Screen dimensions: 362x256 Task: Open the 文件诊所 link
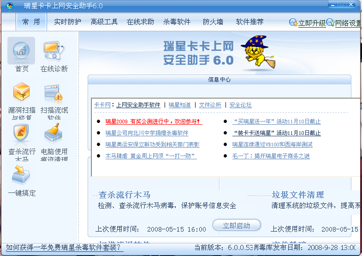pos(210,105)
